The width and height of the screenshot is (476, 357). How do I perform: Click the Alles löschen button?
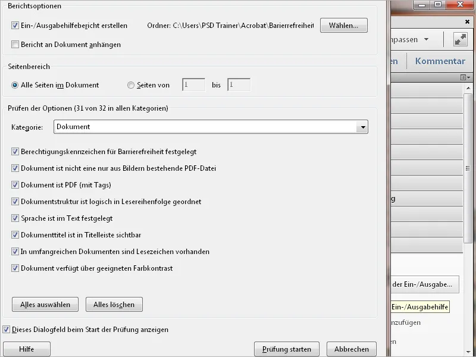(114, 305)
